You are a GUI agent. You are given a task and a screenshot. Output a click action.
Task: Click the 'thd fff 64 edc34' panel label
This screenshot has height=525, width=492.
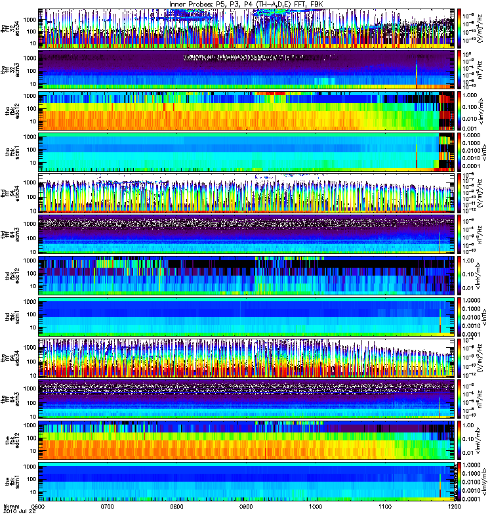tap(10, 193)
